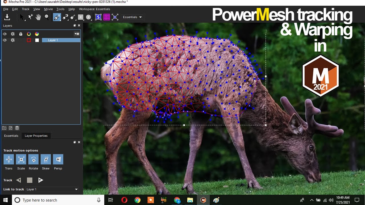Toggle the magenta Show Planar Grid icon
This screenshot has width=365, height=205.
click(107, 17)
